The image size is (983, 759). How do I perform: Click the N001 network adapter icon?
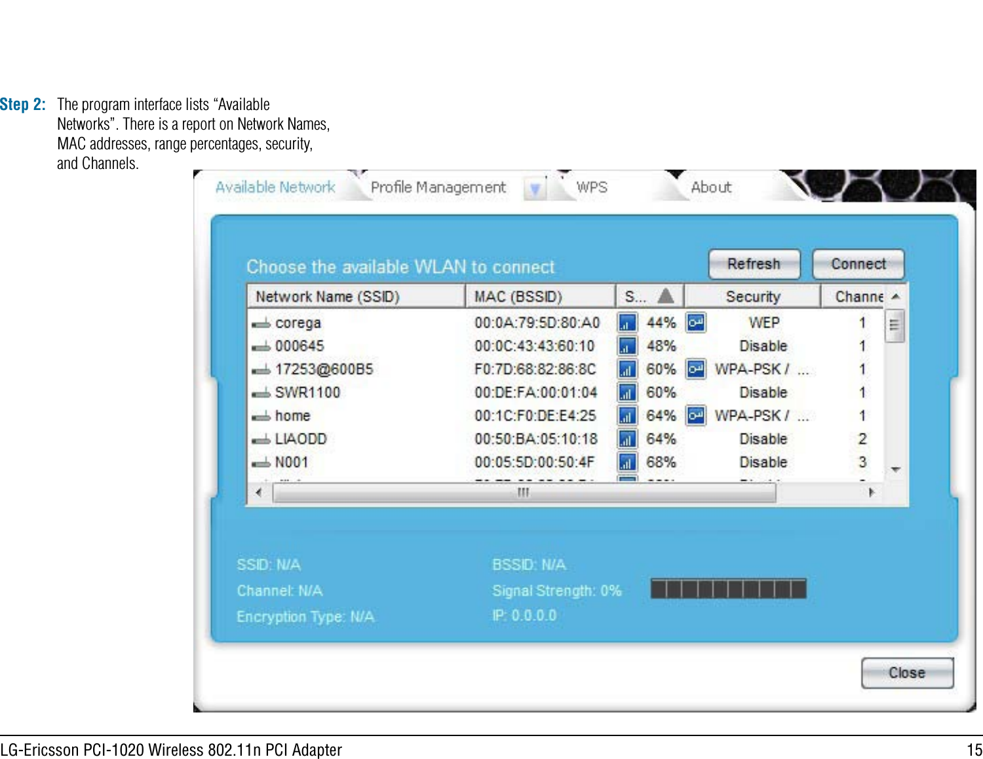(x=261, y=463)
